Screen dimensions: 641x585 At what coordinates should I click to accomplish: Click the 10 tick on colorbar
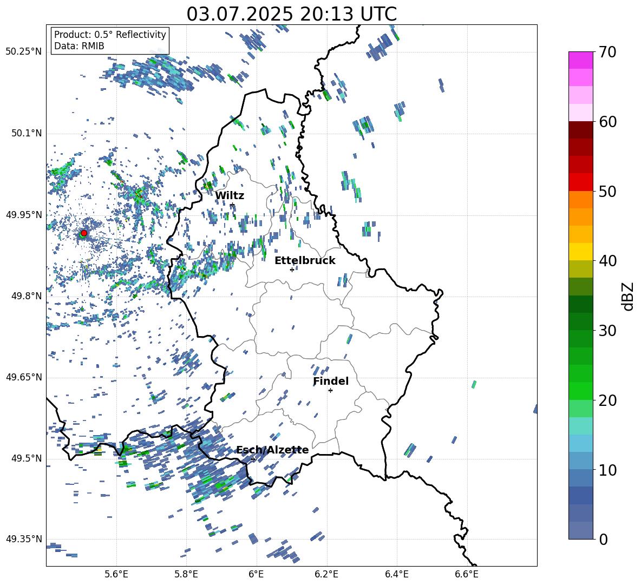pos(607,470)
